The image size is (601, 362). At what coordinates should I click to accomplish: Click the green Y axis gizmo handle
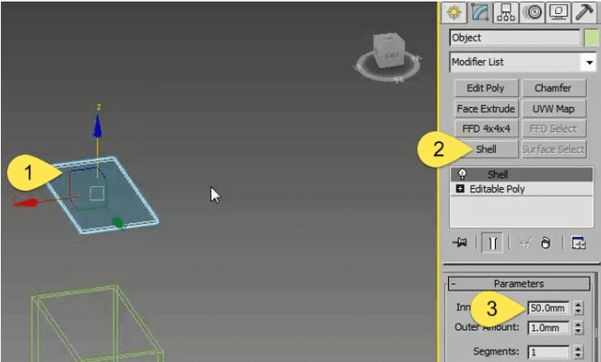pyautogui.click(x=116, y=222)
